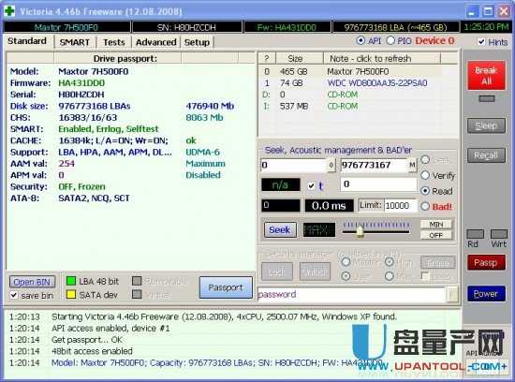Viewport: 515px width, 382px height.
Task: Select the Read radio option
Action: tap(425, 191)
